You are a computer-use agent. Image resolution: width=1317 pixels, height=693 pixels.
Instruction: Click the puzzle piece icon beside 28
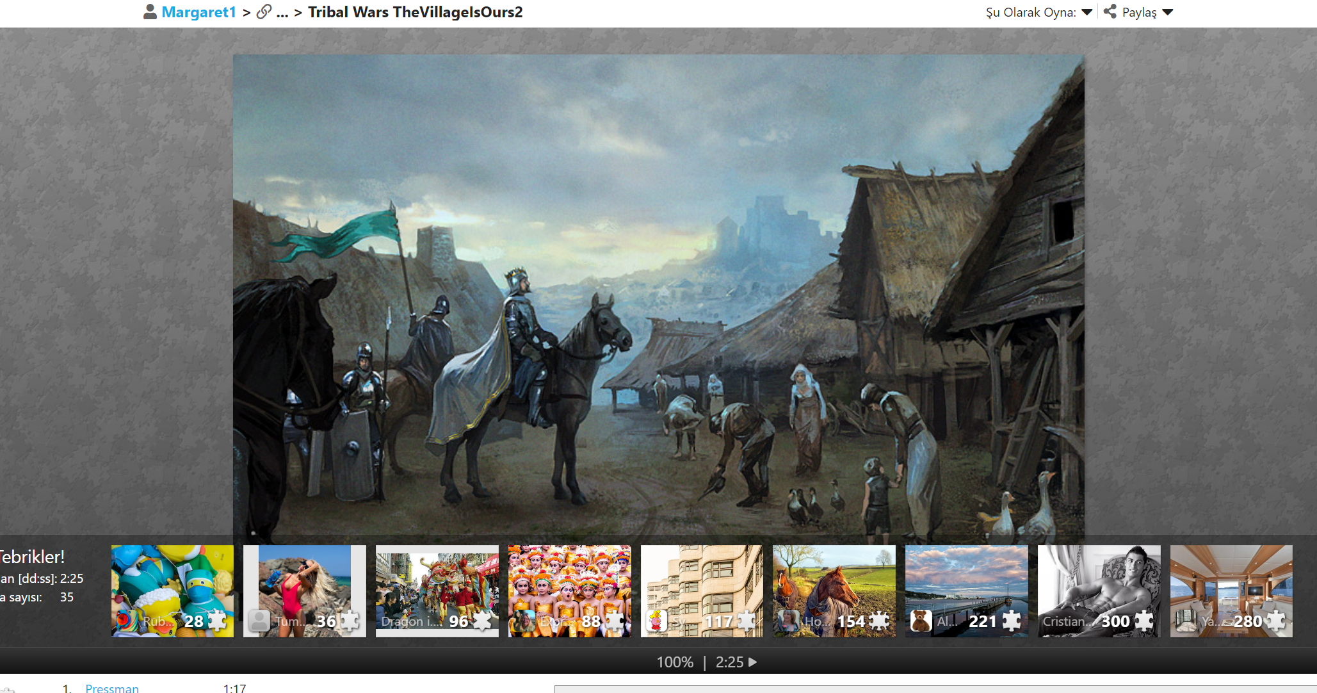pos(217,621)
